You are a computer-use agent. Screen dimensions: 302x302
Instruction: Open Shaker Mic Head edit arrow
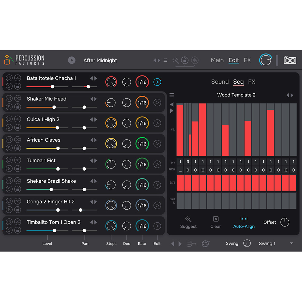coord(157,103)
